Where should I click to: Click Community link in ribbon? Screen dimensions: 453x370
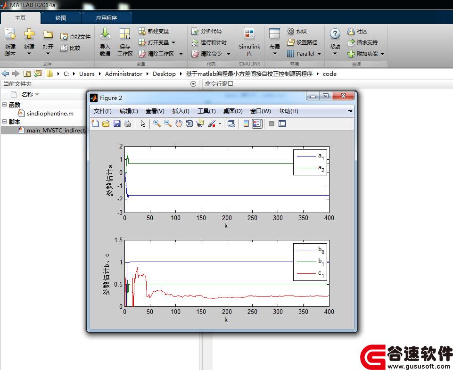click(x=357, y=31)
